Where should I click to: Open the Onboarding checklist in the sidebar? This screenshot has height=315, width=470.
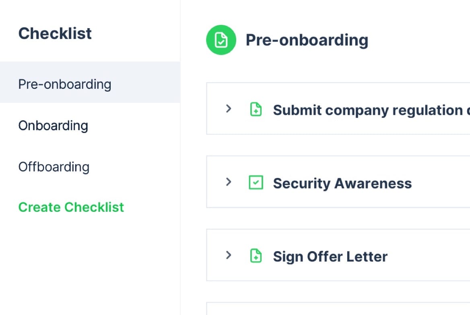coord(53,125)
